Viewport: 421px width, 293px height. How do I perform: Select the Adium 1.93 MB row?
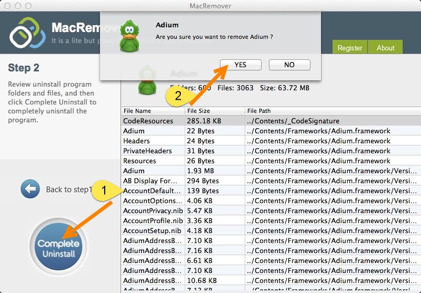(271, 171)
